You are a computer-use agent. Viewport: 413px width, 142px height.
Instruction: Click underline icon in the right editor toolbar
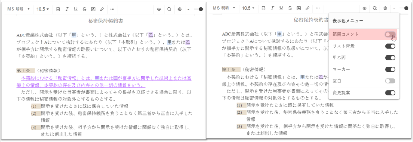tap(281, 8)
